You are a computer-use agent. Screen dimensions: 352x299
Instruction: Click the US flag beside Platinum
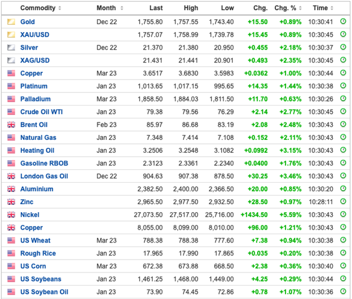pos(11,86)
